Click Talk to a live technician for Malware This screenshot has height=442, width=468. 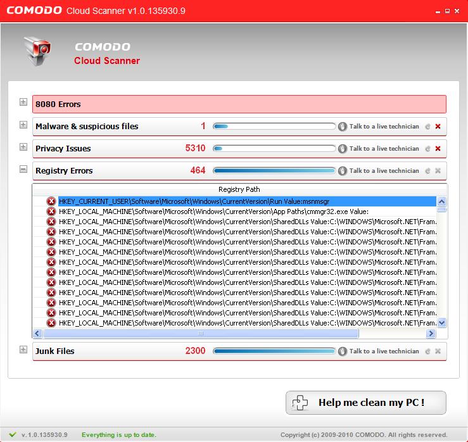pos(384,127)
